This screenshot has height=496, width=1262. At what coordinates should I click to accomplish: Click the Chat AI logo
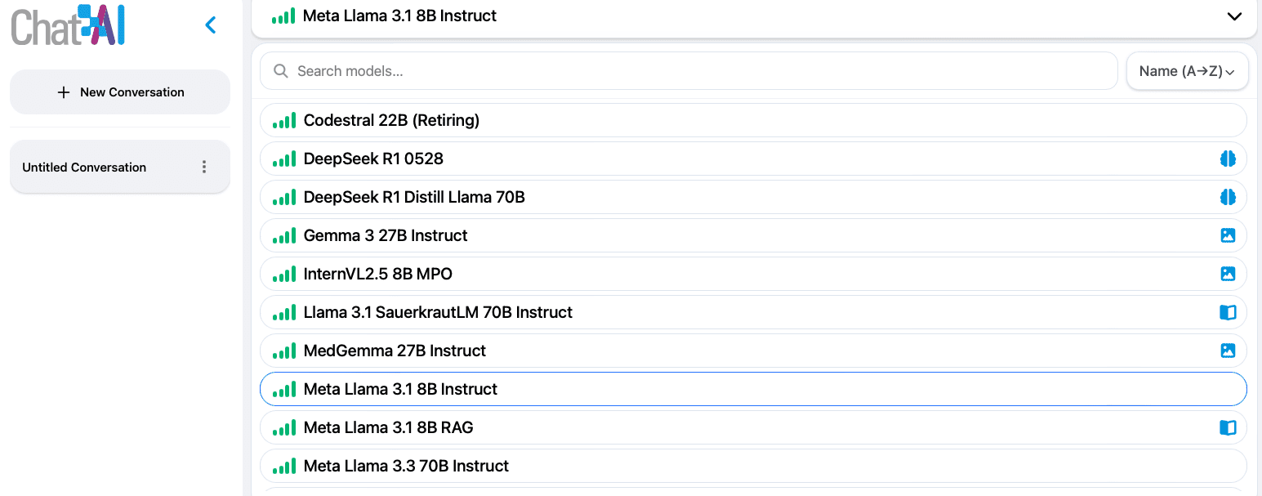(x=68, y=25)
